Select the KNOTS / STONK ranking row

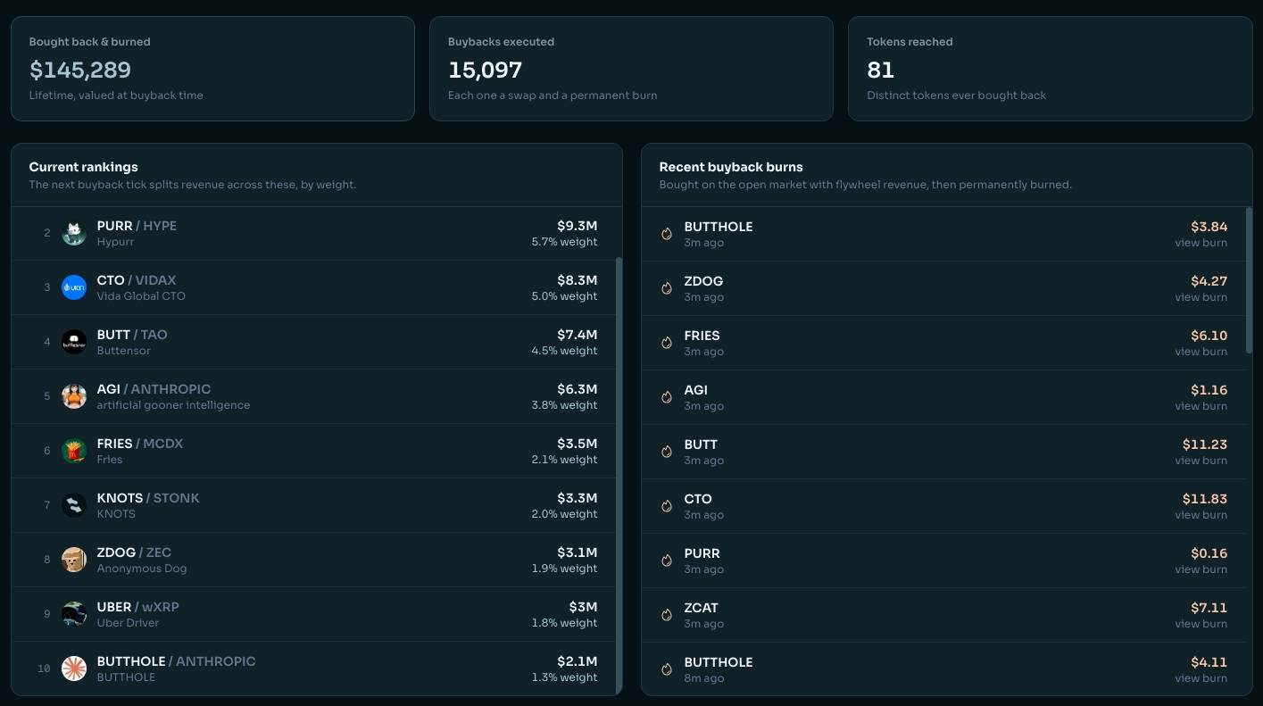317,505
